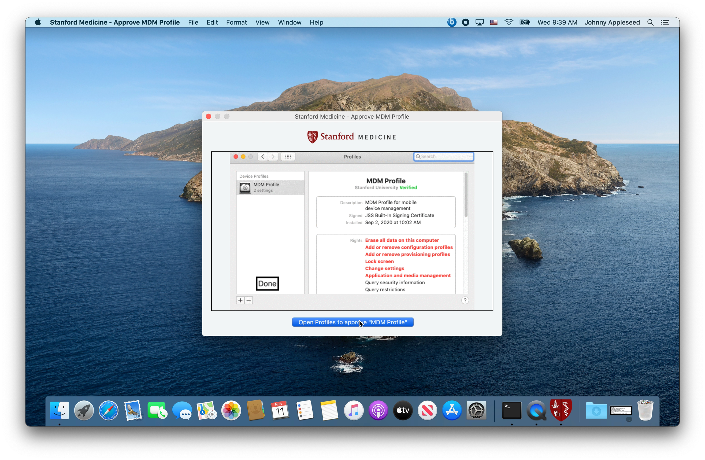Viewport: 705px width, 460px height.
Task: Click the blue circular status icon in menu bar
Action: tap(452, 22)
